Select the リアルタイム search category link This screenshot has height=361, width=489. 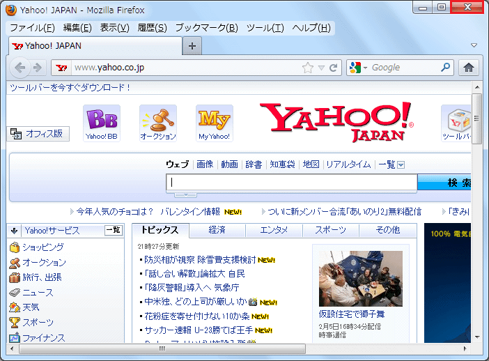tap(348, 164)
